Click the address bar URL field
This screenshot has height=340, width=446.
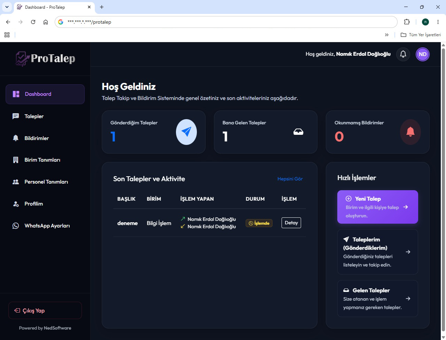pos(226,22)
